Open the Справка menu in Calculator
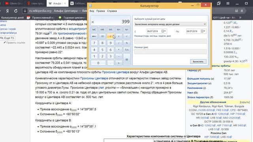253x142 pixels. (x=112, y=11)
